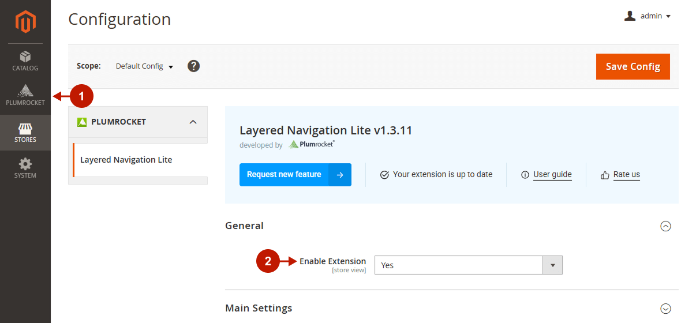This screenshot has height=323, width=696.
Task: Open the Rate us link
Action: pyautogui.click(x=626, y=174)
